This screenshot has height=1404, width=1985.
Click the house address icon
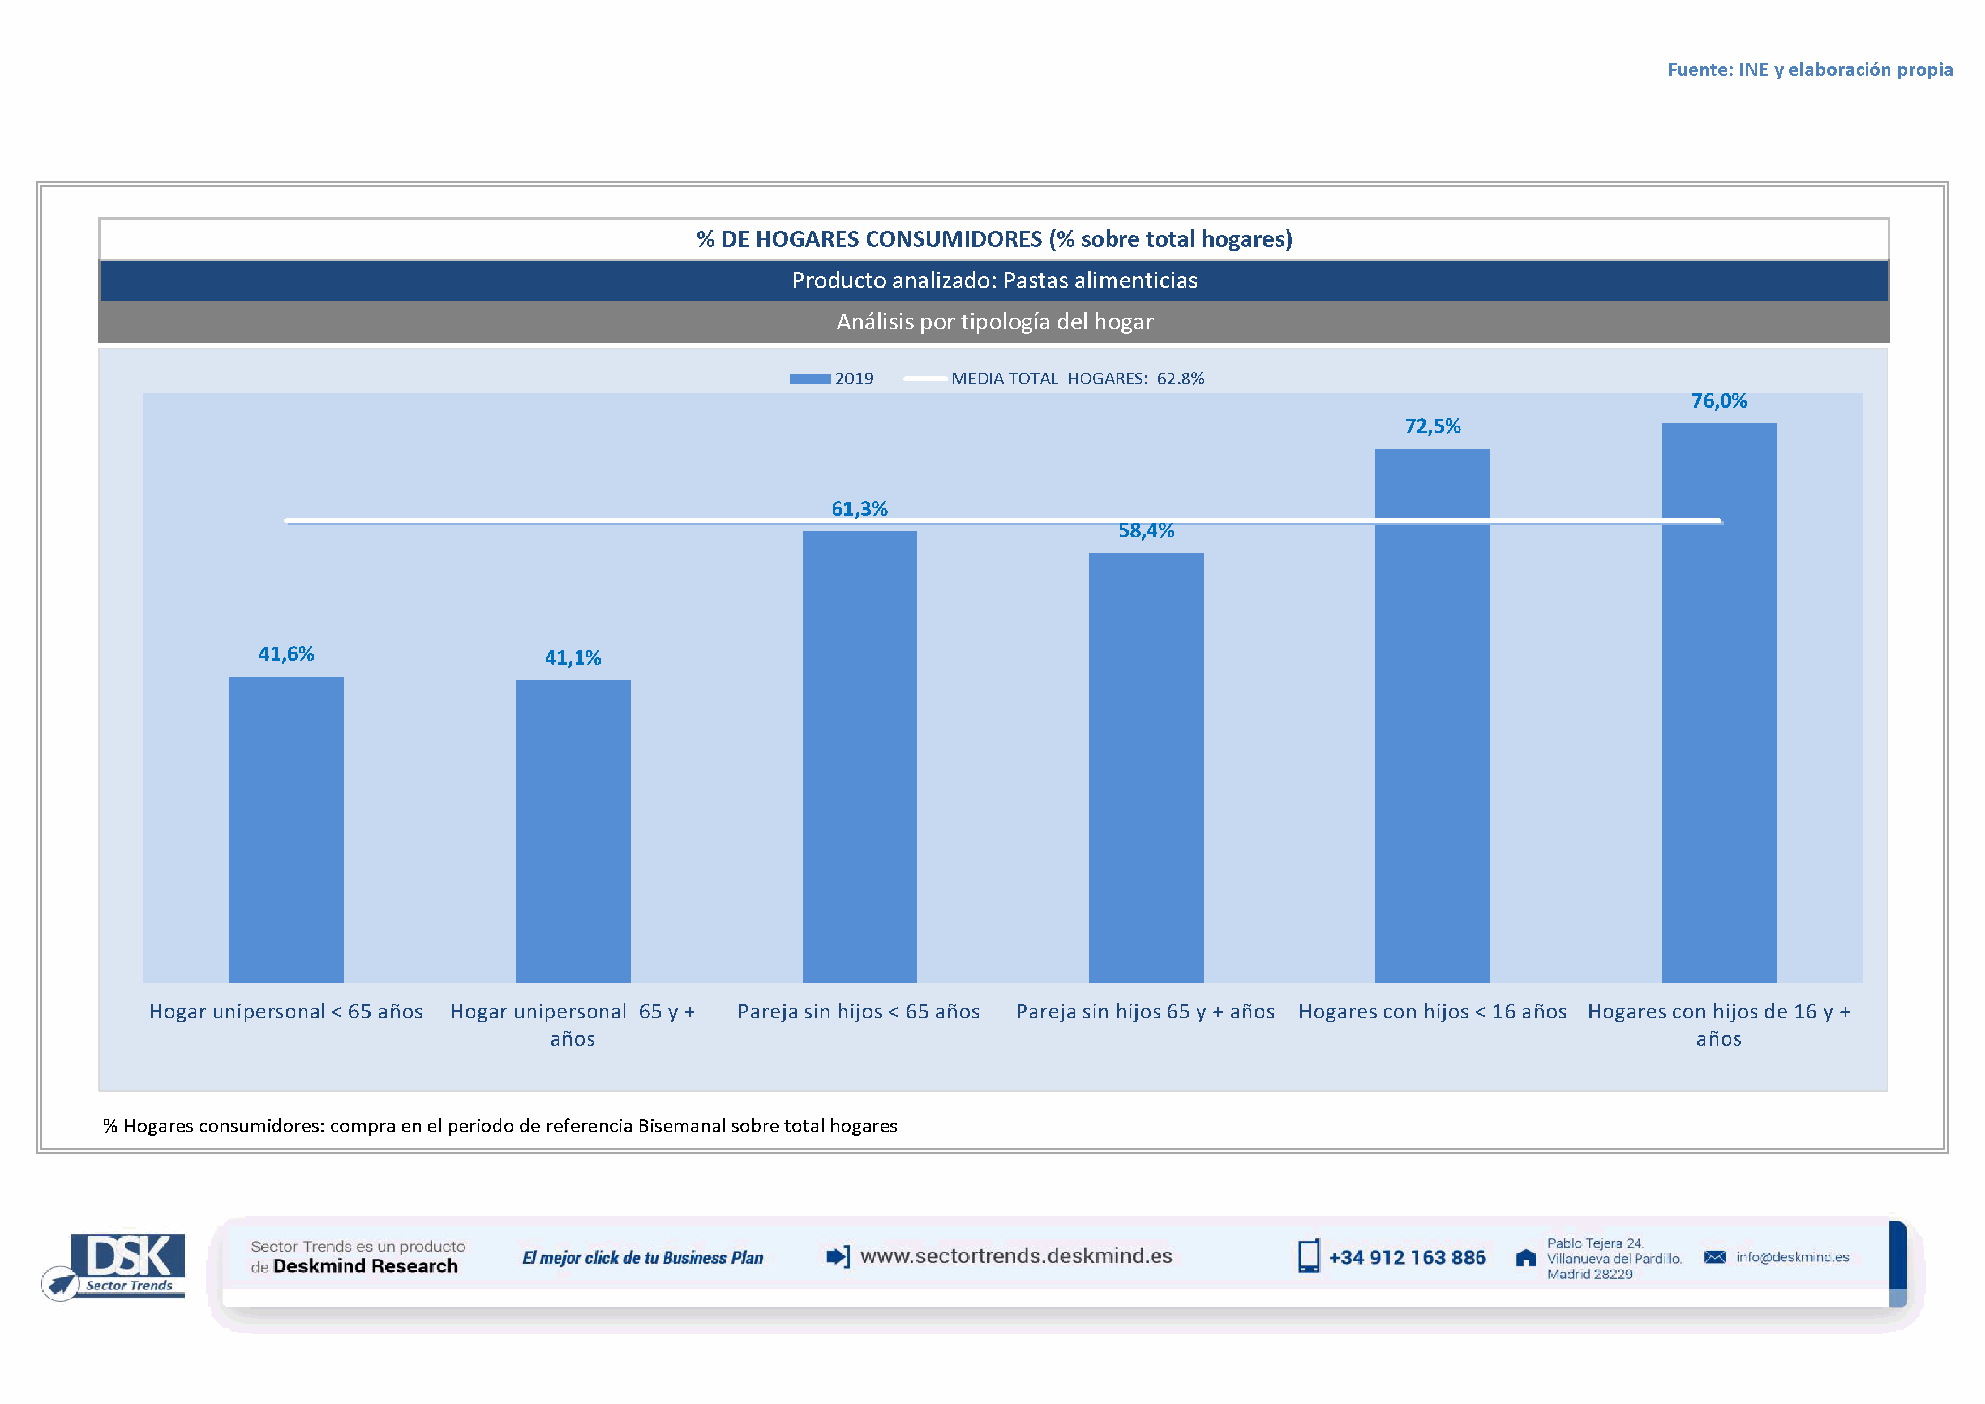(1526, 1258)
